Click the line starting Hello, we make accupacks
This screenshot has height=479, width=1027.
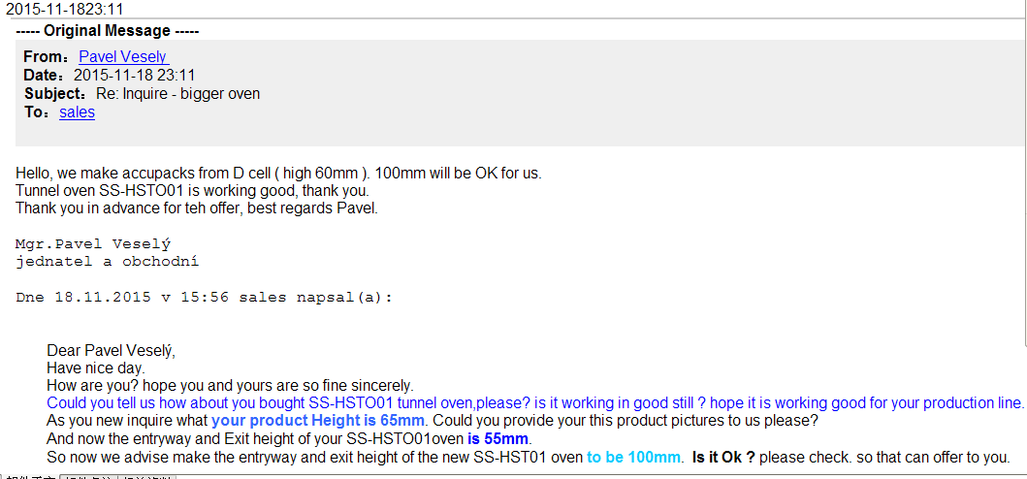click(x=277, y=174)
